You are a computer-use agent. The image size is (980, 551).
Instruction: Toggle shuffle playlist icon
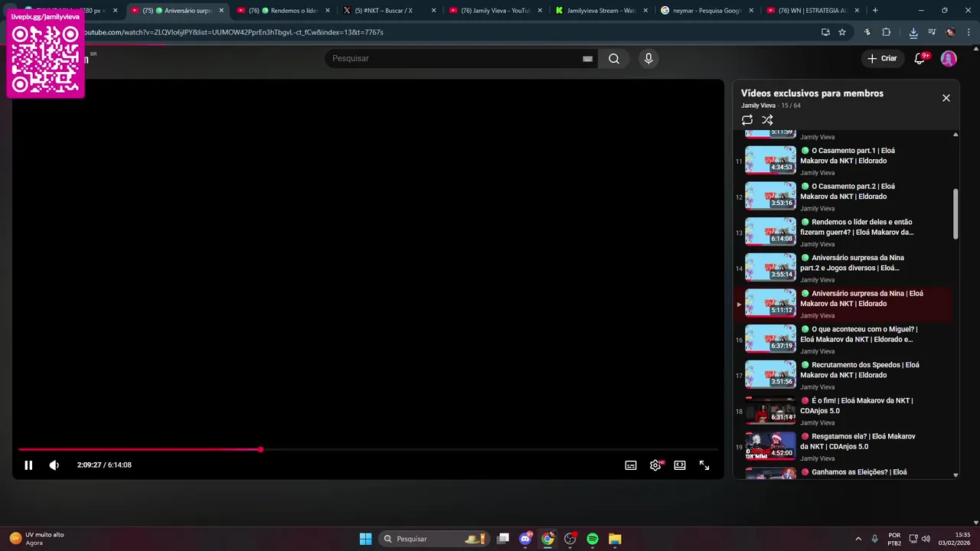[767, 119]
